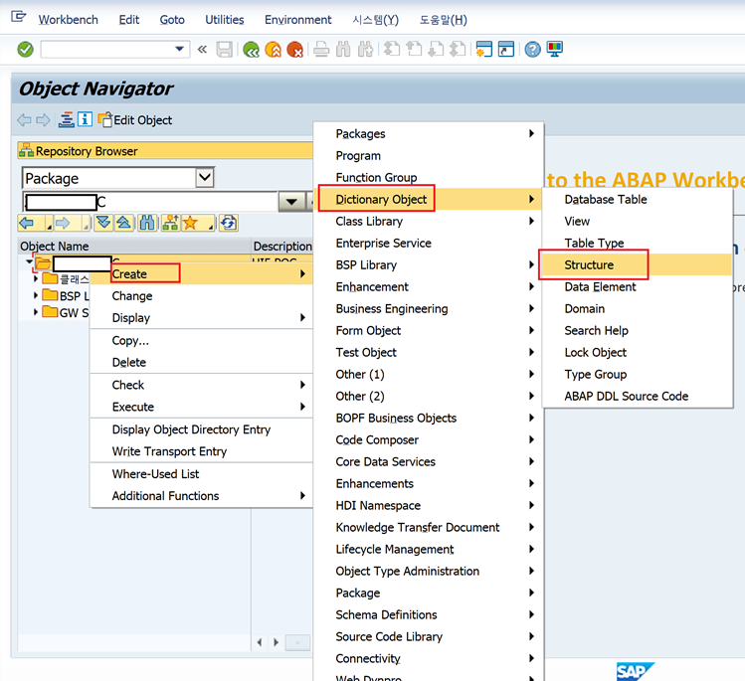The width and height of the screenshot is (745, 681).
Task: Click the Display Object List icon
Action: point(66,119)
